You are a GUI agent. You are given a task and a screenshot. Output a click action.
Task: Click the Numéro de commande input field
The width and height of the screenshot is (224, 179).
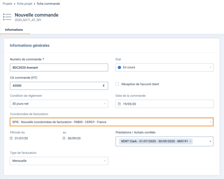coord(59,68)
